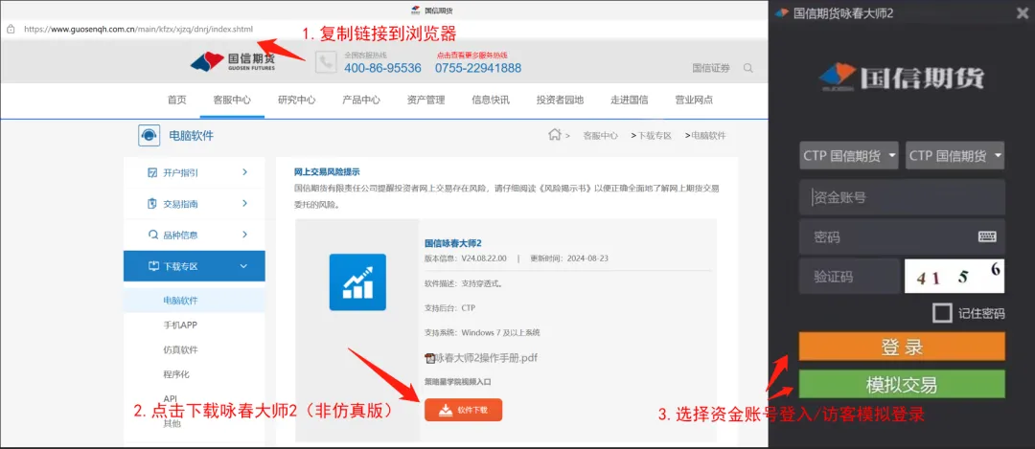Click into the 资金账号 input field
This screenshot has height=449, width=1035.
[x=902, y=196]
